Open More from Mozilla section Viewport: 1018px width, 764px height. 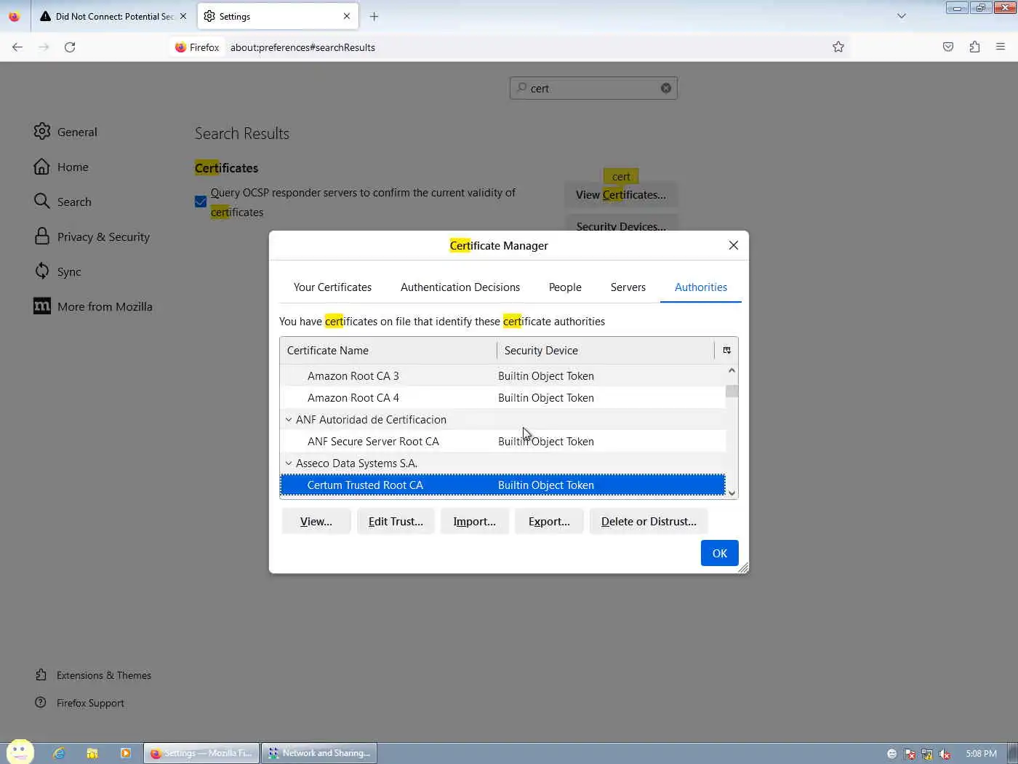(93, 306)
